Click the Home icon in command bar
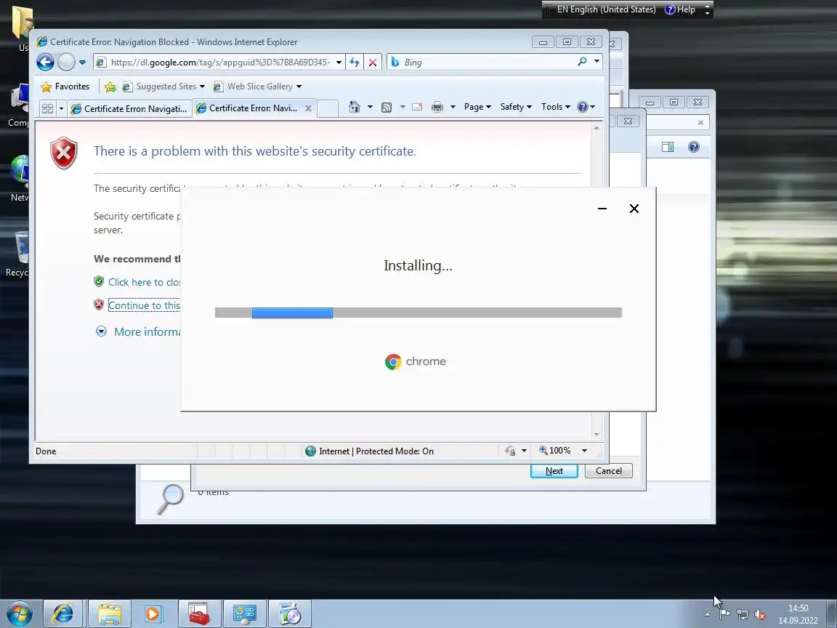 click(355, 107)
